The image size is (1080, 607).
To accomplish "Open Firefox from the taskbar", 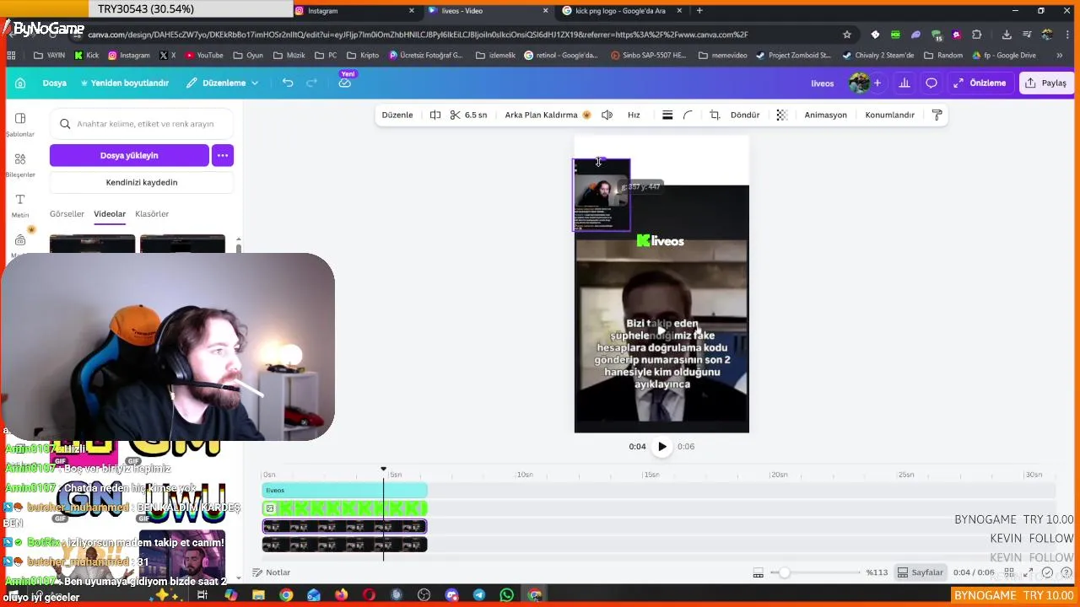I will click(x=341, y=595).
